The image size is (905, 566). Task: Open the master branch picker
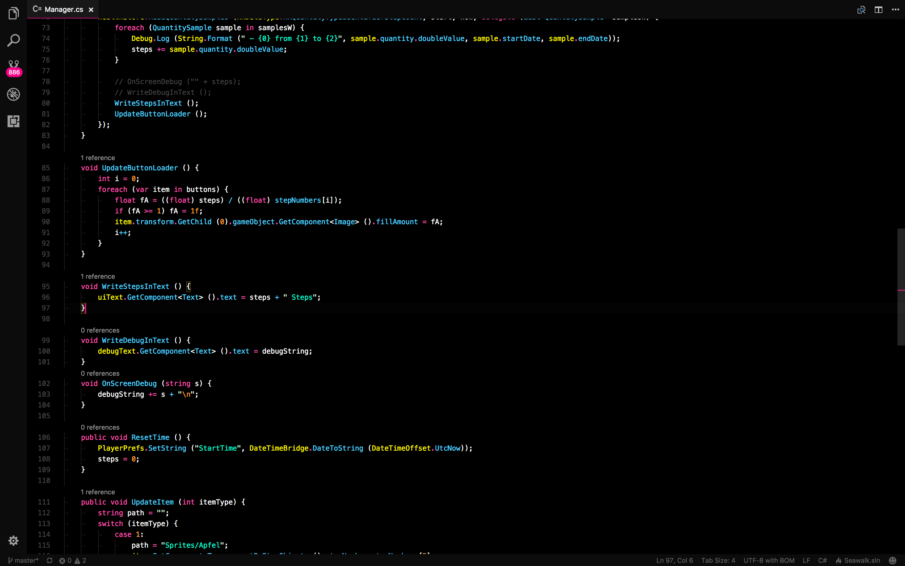click(23, 560)
